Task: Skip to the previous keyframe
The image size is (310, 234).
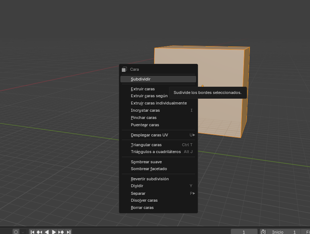Action: point(39,232)
